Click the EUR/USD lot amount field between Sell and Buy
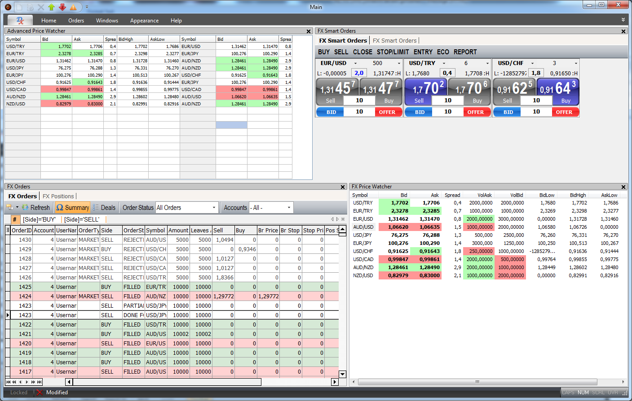Viewport: 632px width, 401px height. click(x=359, y=100)
